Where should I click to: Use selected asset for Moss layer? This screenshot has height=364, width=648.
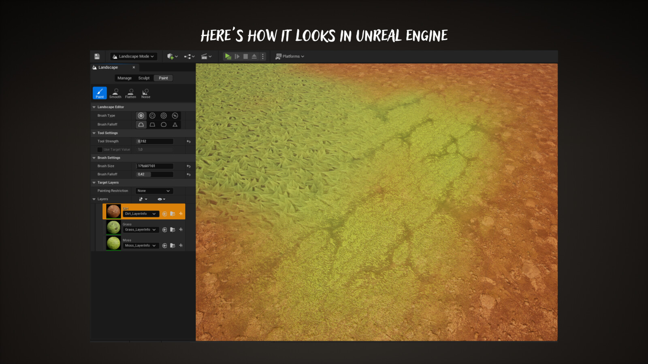tap(164, 245)
